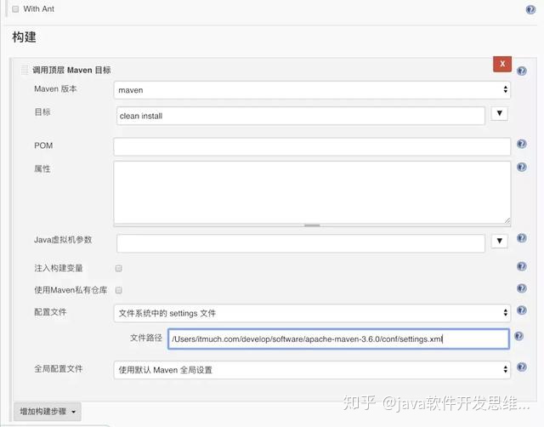
Task: Open help icon beside POM field
Action: pyautogui.click(x=521, y=144)
